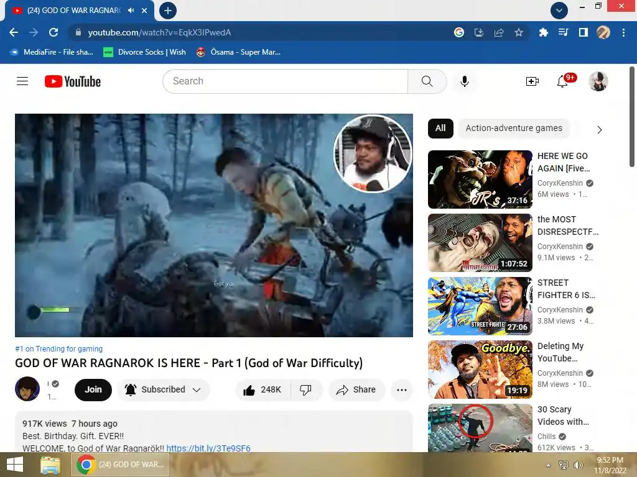Select Action-adventure games chip
The width and height of the screenshot is (637, 477).
(514, 129)
